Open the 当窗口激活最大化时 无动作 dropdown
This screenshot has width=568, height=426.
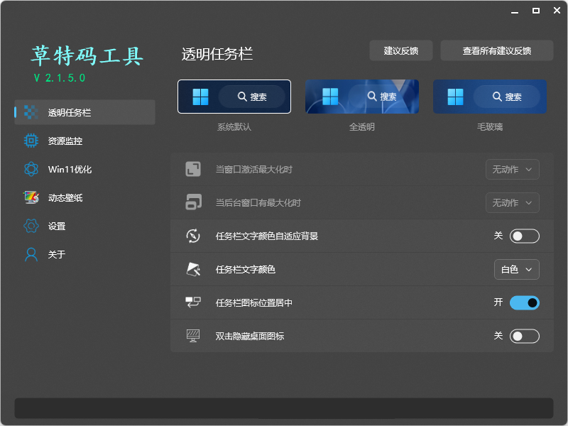click(x=512, y=169)
